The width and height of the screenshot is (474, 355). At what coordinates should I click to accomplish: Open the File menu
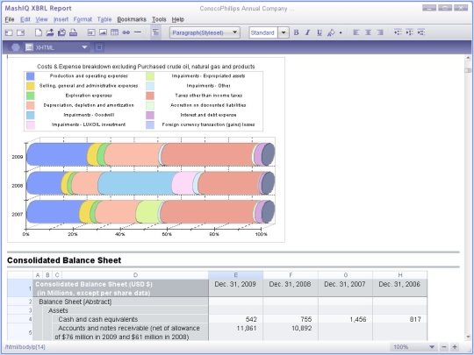pos(10,19)
